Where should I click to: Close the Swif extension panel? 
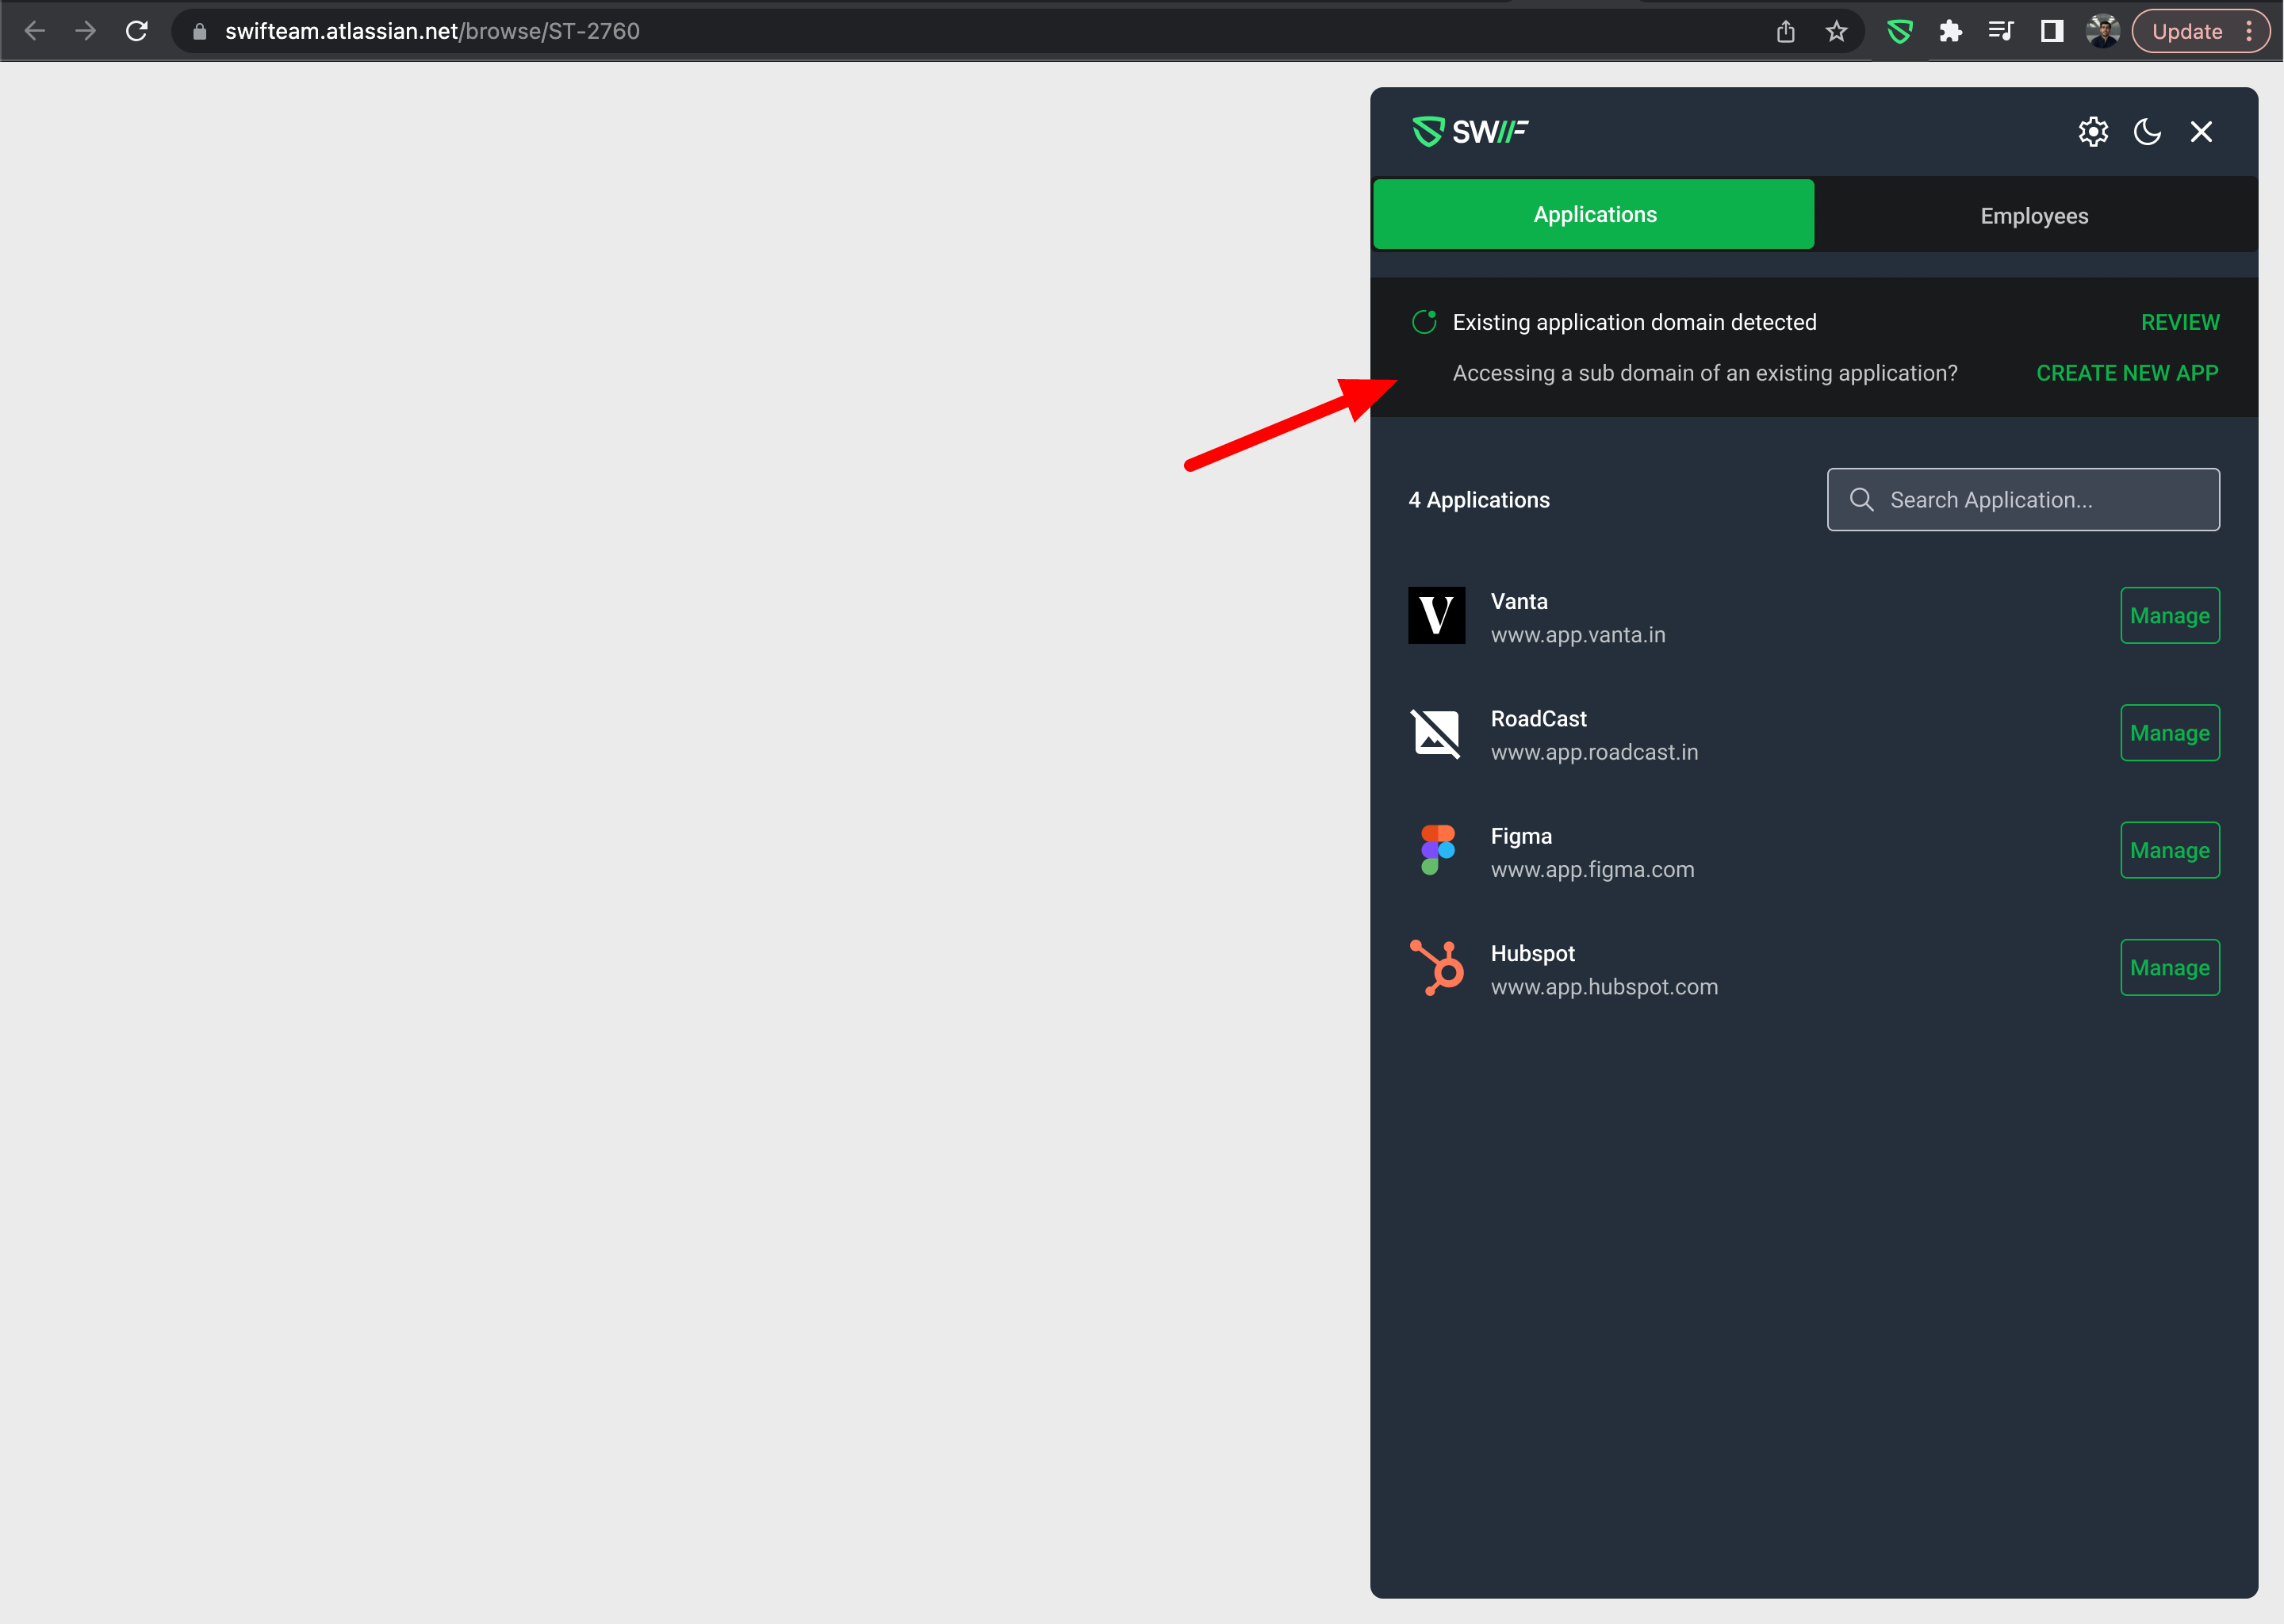click(x=2201, y=132)
